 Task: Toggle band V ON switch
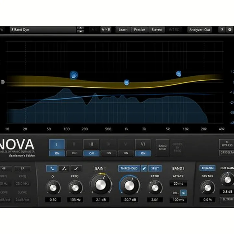(x=126, y=153)
